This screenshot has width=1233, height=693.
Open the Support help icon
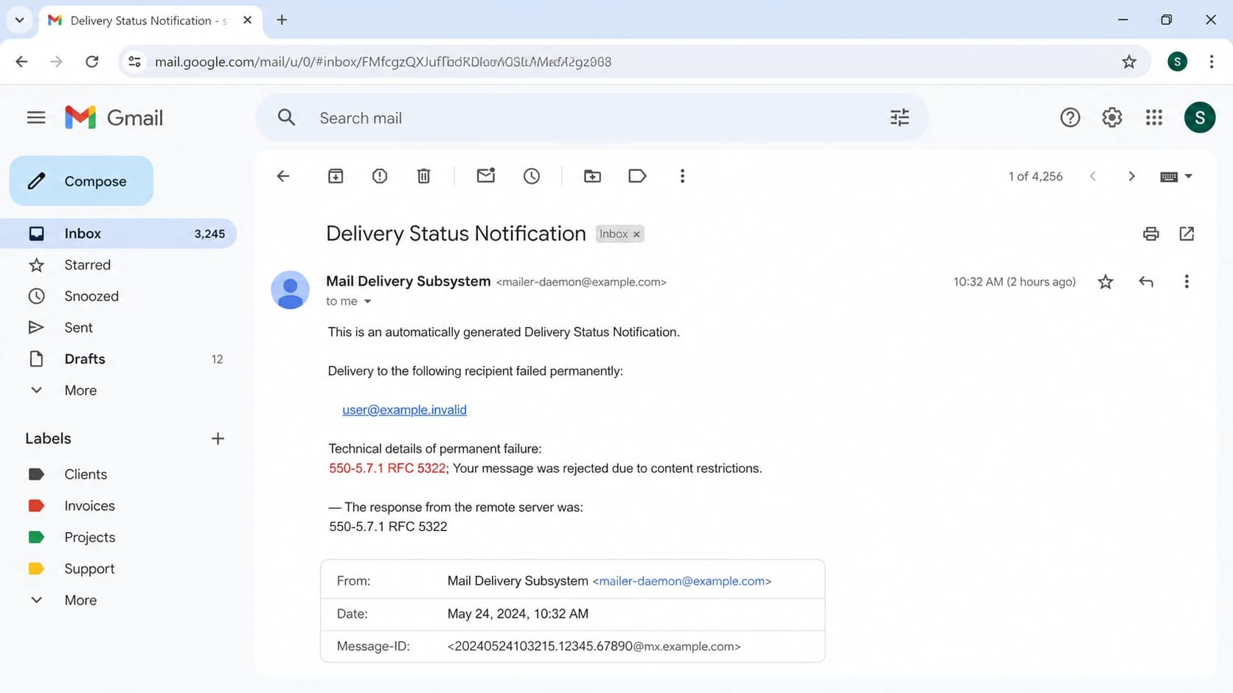pyautogui.click(x=1070, y=118)
